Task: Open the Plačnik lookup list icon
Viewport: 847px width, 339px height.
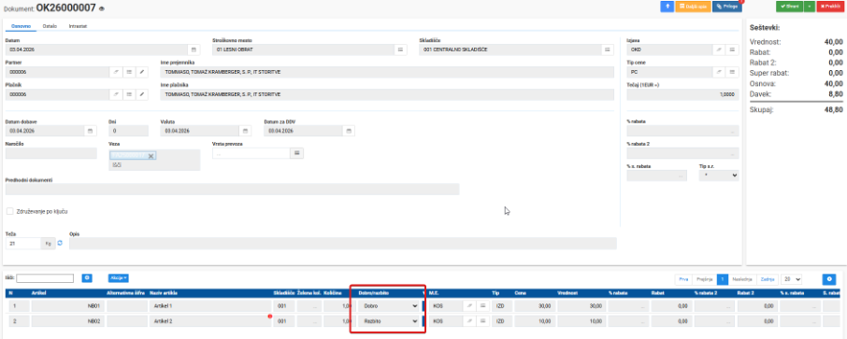Action: point(129,94)
